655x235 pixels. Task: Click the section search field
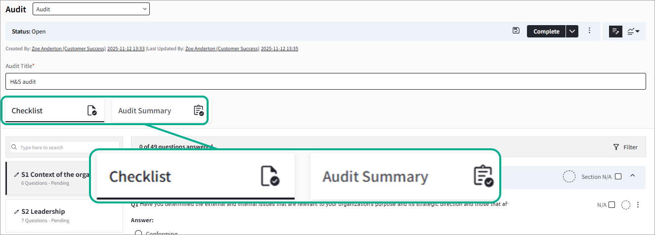[x=65, y=147]
